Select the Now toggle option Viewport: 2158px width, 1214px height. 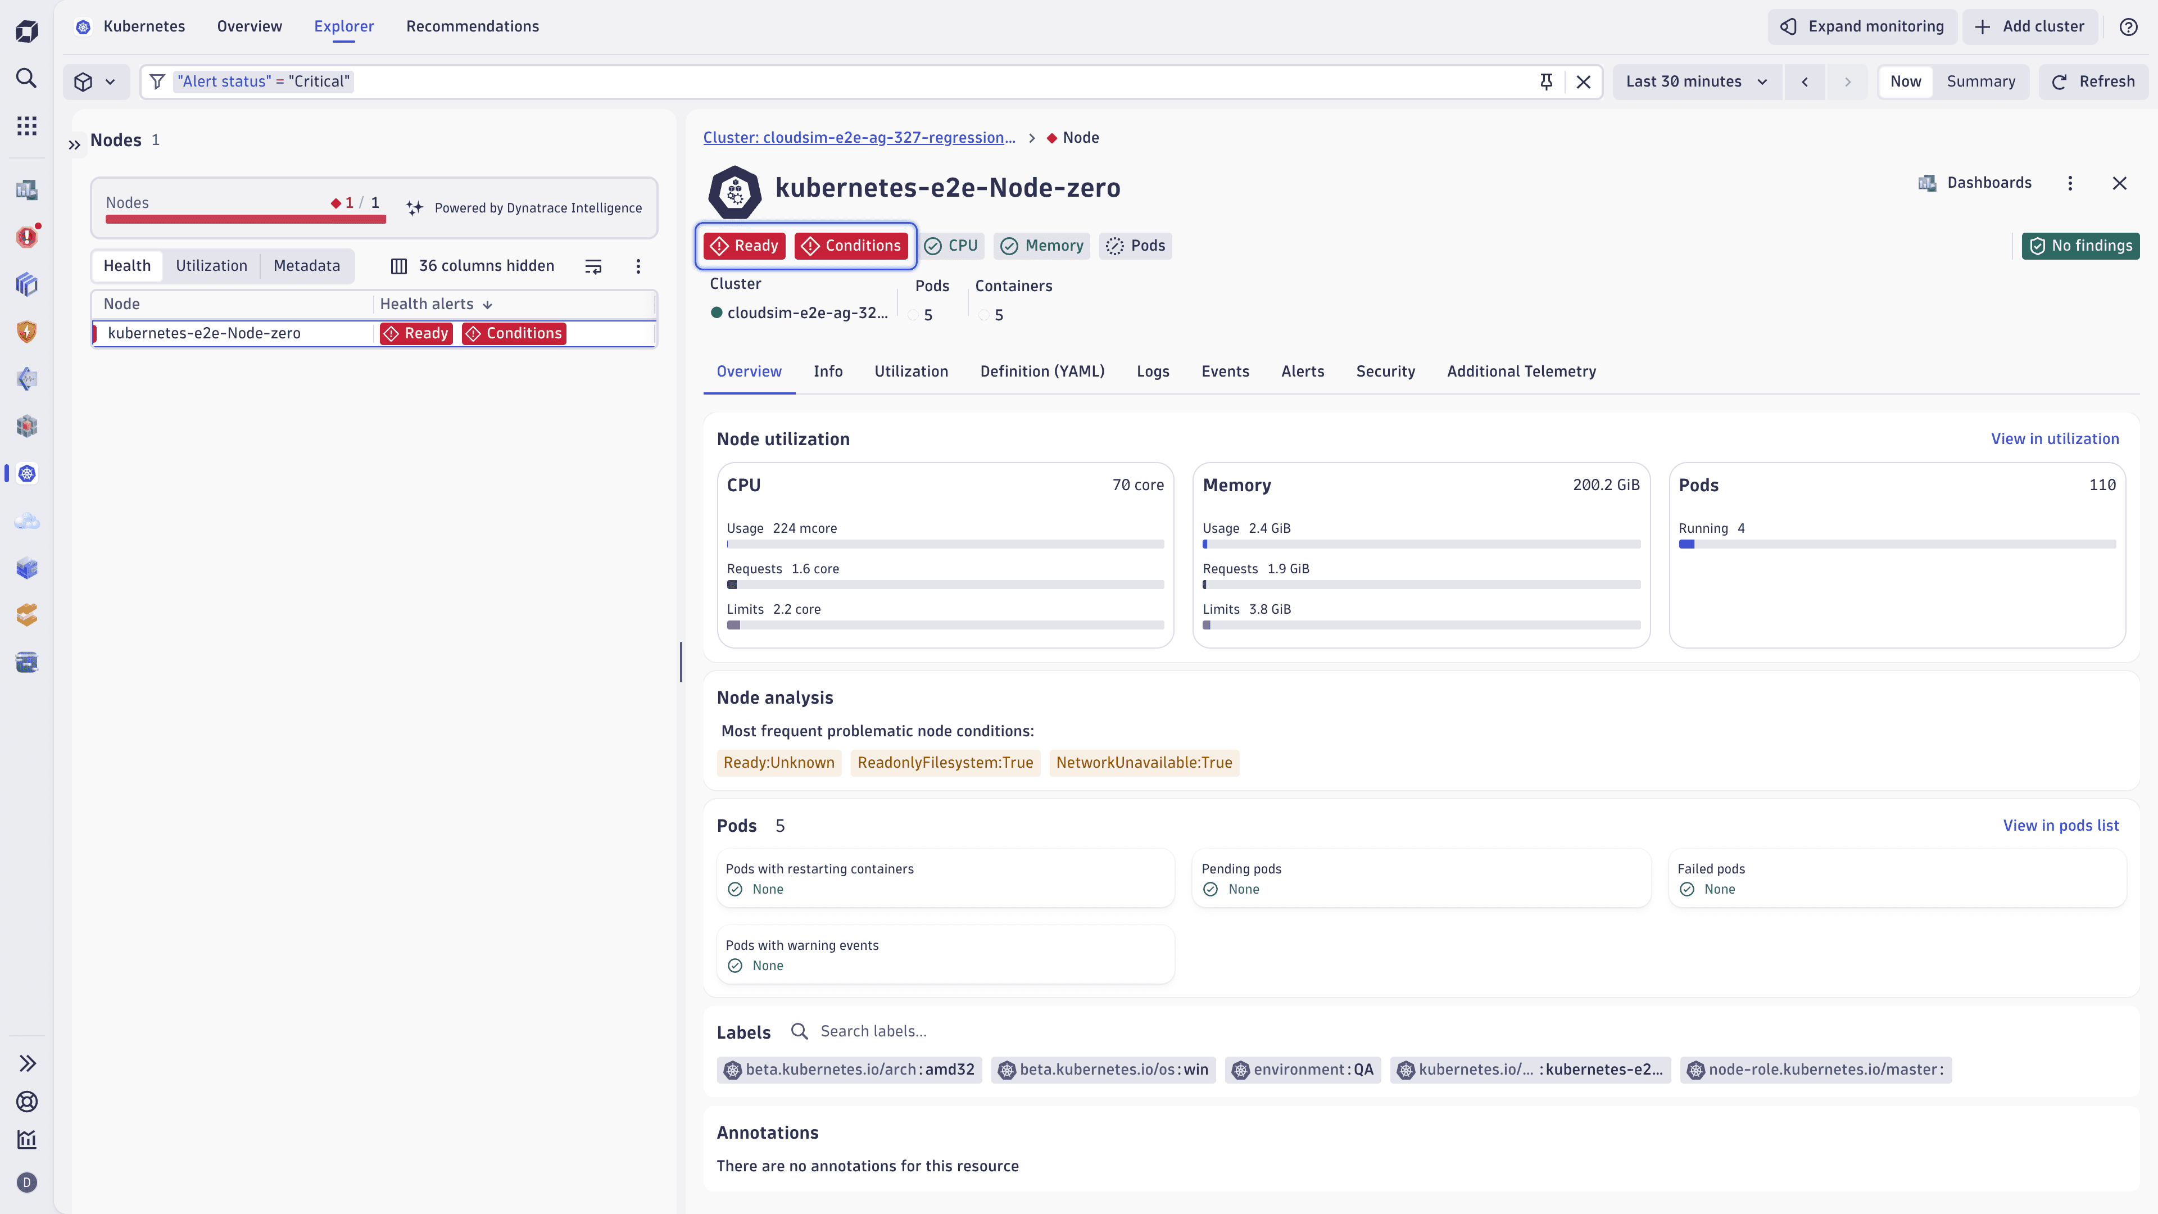(x=1905, y=81)
